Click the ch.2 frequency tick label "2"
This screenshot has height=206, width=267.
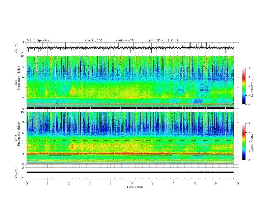pos(24,154)
